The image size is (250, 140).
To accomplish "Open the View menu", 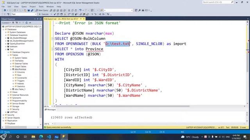I will [x=16, y=7].
